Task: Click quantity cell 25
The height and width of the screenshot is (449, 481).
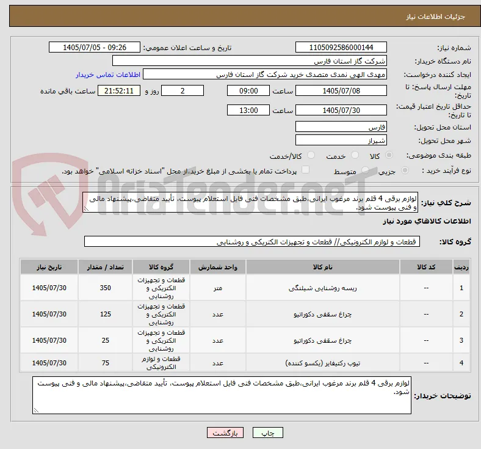Action: [105, 341]
